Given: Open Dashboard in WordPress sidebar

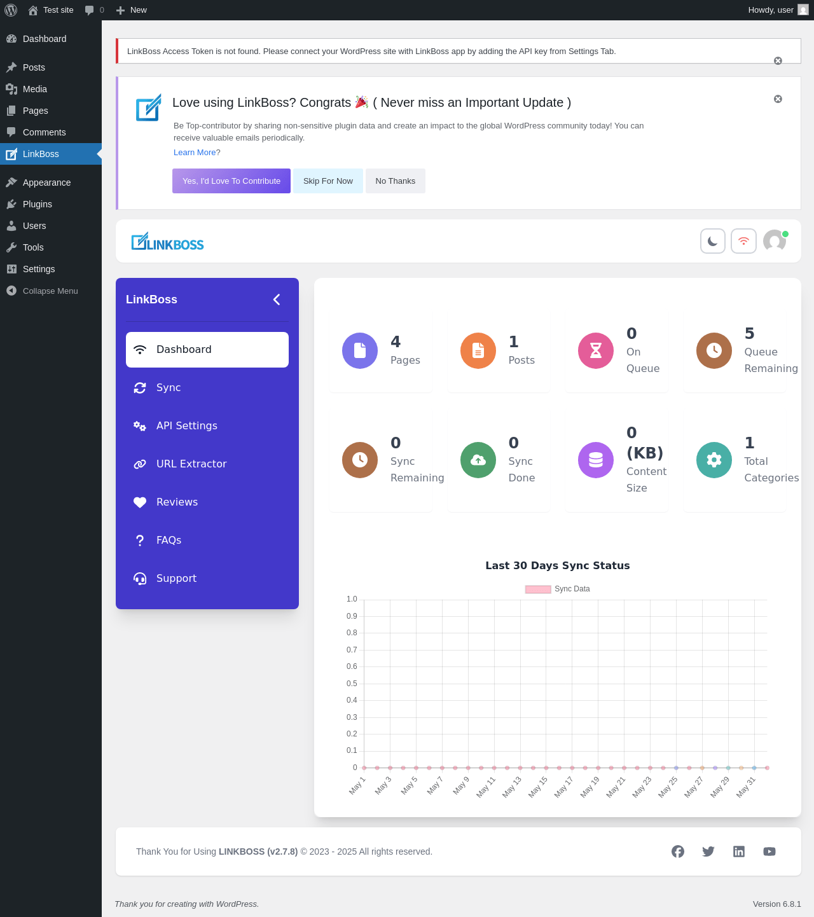Looking at the screenshot, I should click(51, 39).
